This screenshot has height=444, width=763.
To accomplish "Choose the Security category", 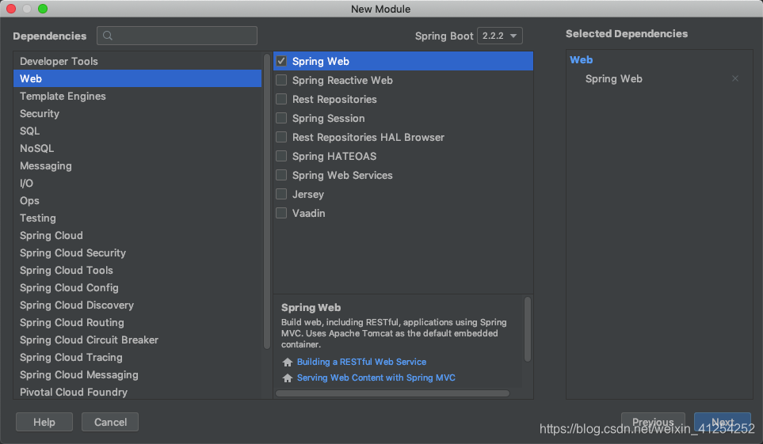I will point(138,113).
